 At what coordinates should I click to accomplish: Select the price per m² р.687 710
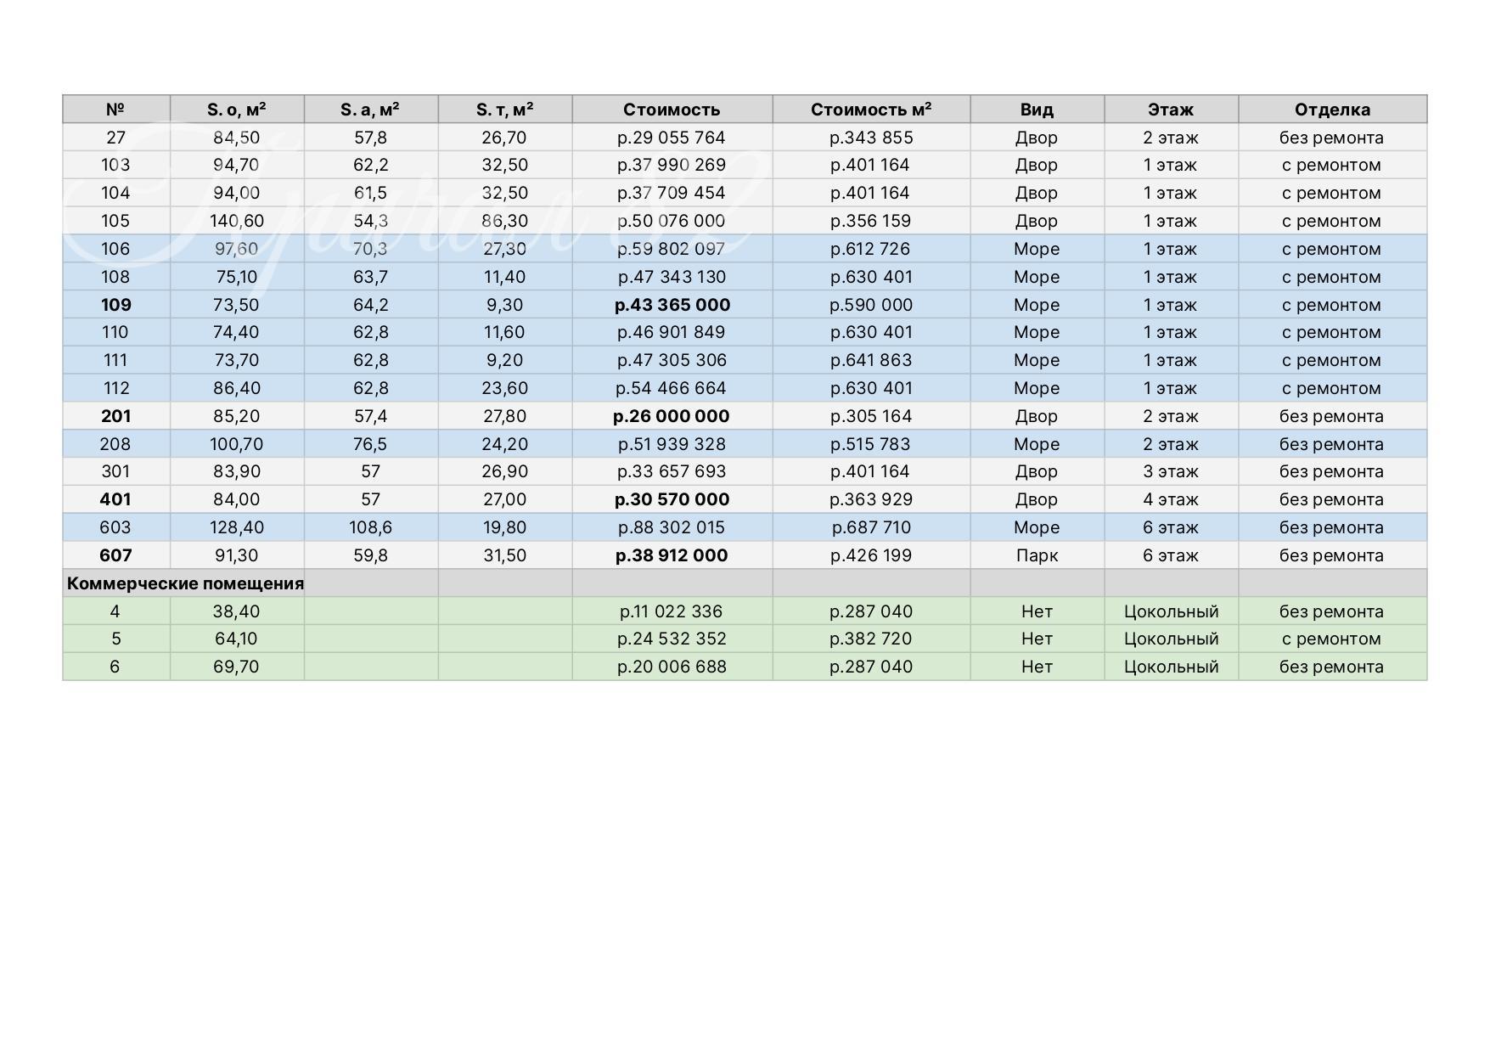point(871,527)
